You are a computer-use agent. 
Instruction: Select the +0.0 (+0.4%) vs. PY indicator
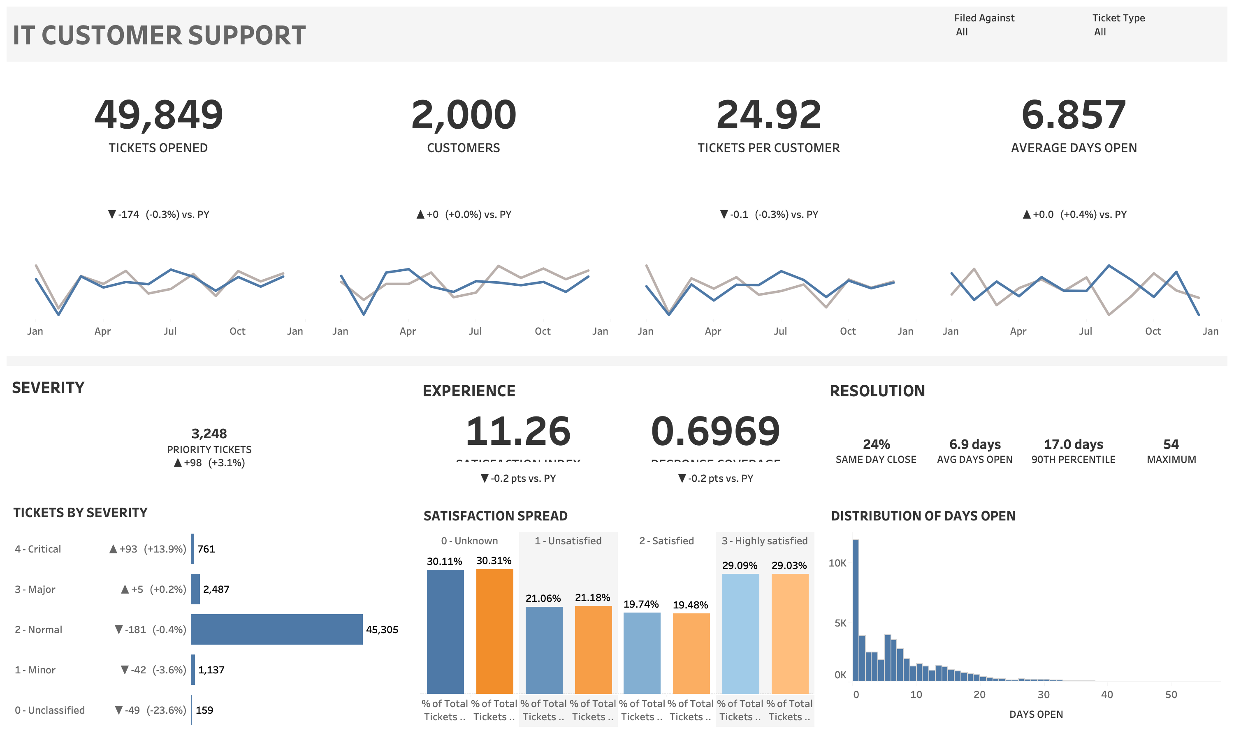pyautogui.click(x=1074, y=215)
